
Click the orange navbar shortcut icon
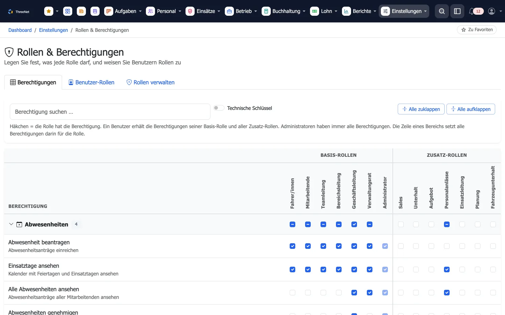[81, 11]
